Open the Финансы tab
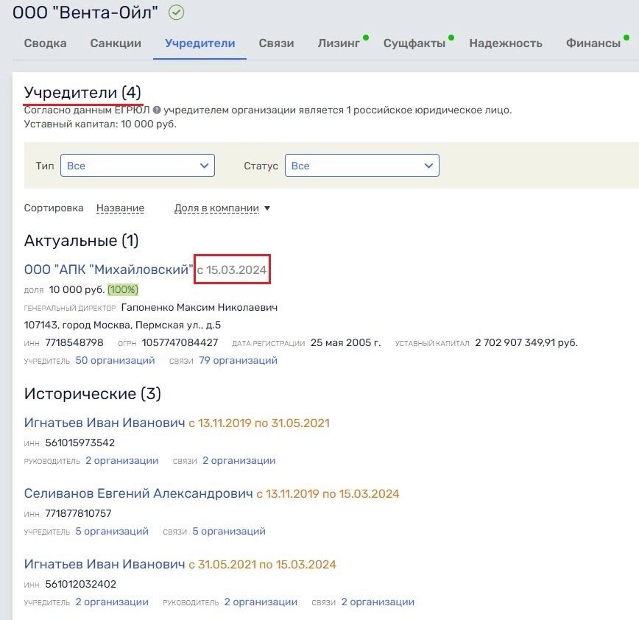 click(593, 43)
